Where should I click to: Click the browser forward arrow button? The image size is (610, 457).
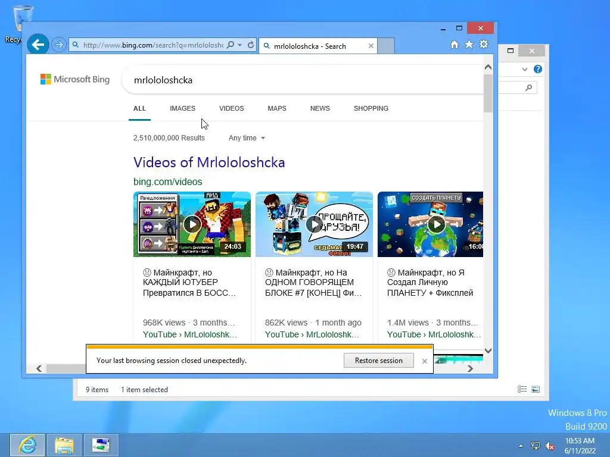click(x=59, y=45)
